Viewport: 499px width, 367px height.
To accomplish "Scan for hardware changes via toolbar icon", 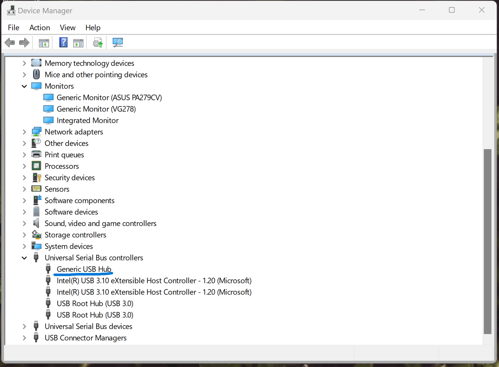I will 118,42.
